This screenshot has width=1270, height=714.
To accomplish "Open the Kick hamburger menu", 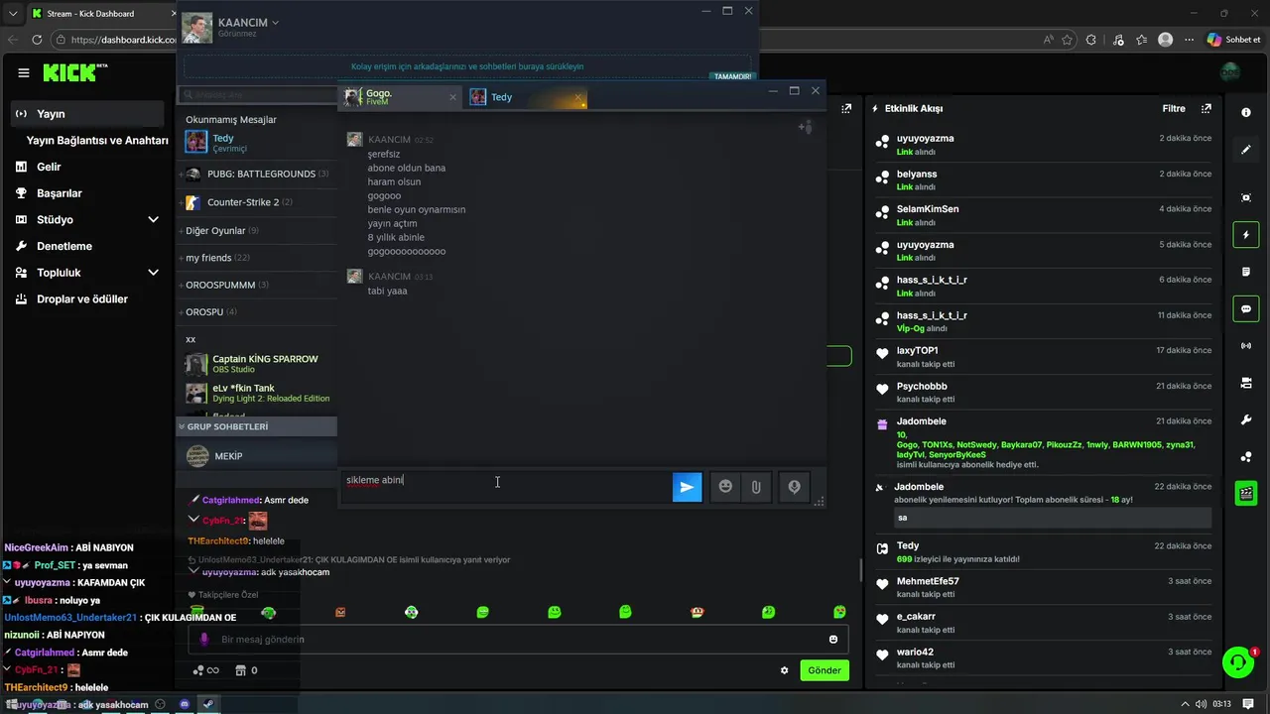I will coord(24,72).
